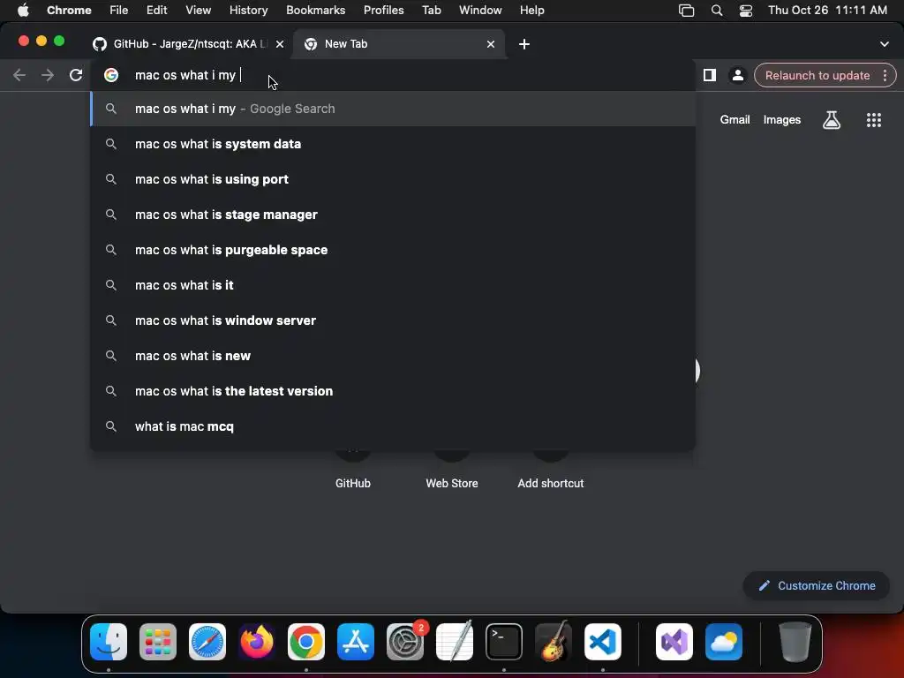This screenshot has width=904, height=678.
Task: Open the History menu
Action: [x=248, y=10]
